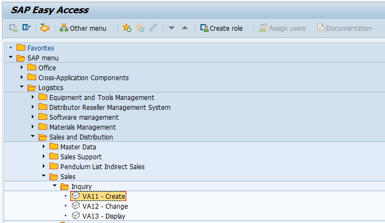Viewport: 385px width, 223px height.
Task: Select the SAP menu label
Action: click(43, 58)
